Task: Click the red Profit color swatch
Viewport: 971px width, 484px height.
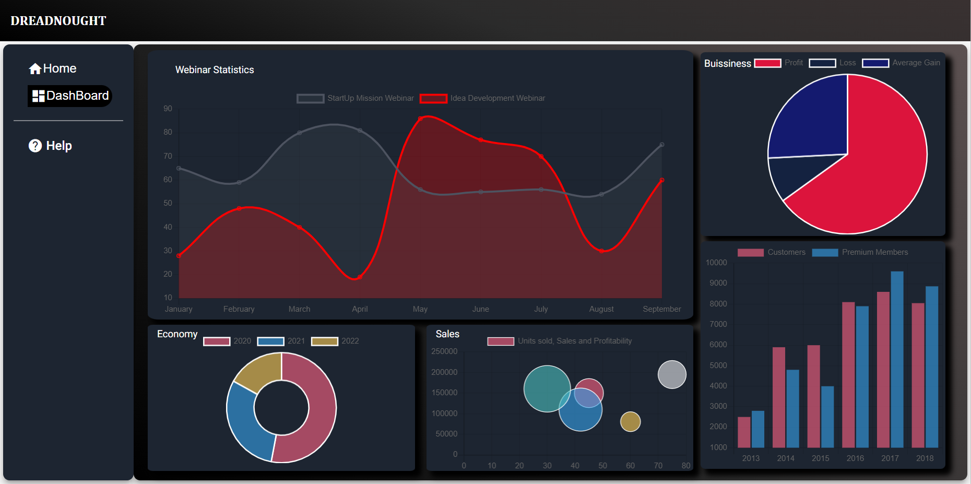Action: click(x=767, y=63)
